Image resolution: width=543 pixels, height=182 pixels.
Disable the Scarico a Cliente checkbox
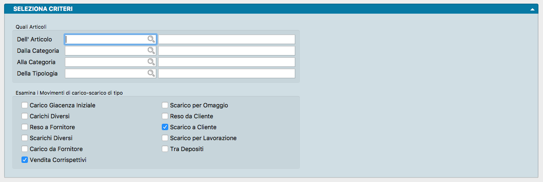click(165, 127)
